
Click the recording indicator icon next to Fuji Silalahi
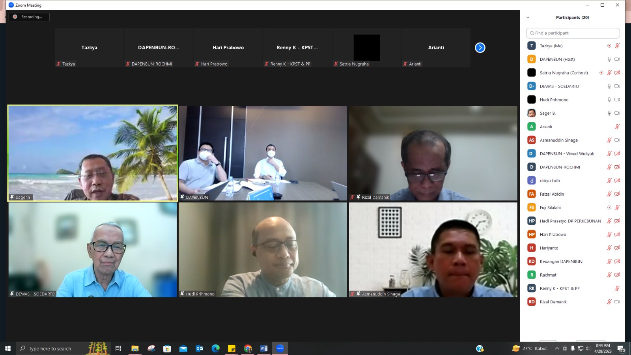tap(609, 207)
